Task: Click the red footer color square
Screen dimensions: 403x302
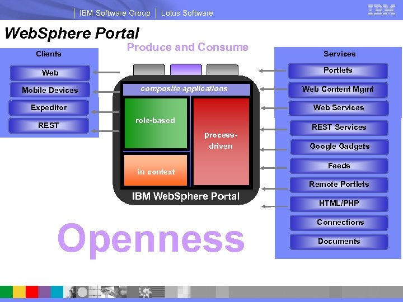Action: [x=32, y=292]
